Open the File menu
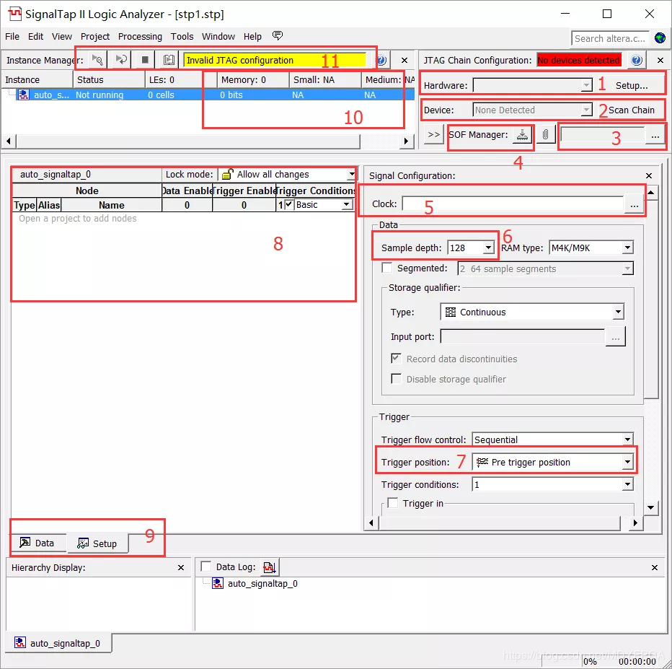672x669 pixels. [x=12, y=37]
